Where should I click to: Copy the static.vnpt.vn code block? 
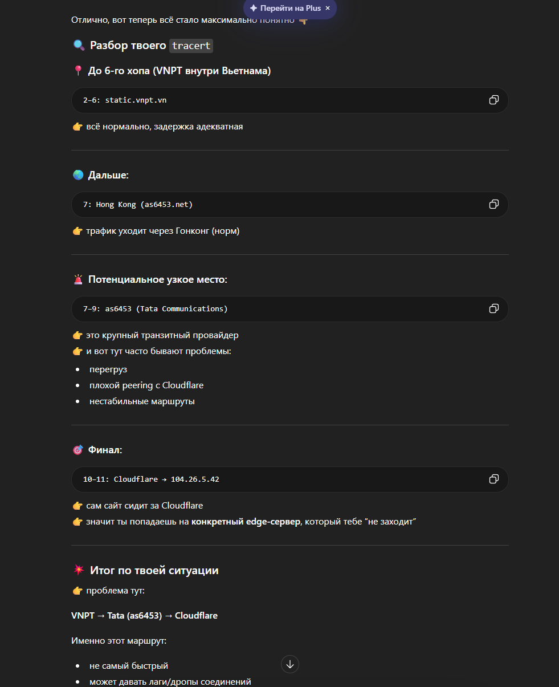pos(493,100)
